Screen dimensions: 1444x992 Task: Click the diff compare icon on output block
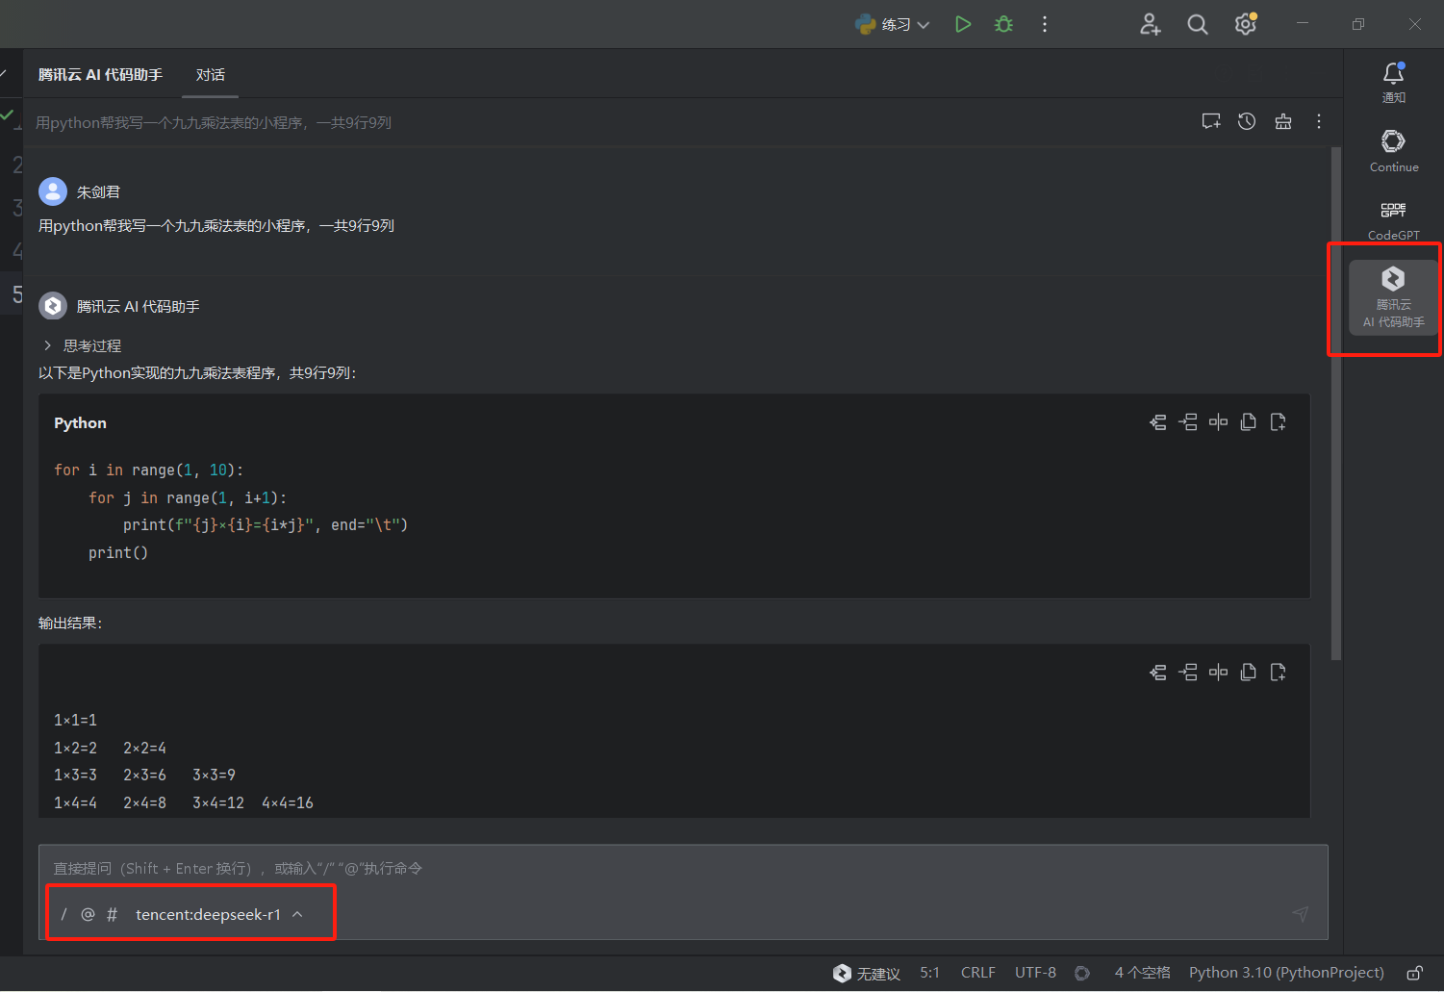pyautogui.click(x=1218, y=672)
